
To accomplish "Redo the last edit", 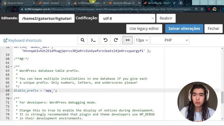I will (x=116, y=40).
